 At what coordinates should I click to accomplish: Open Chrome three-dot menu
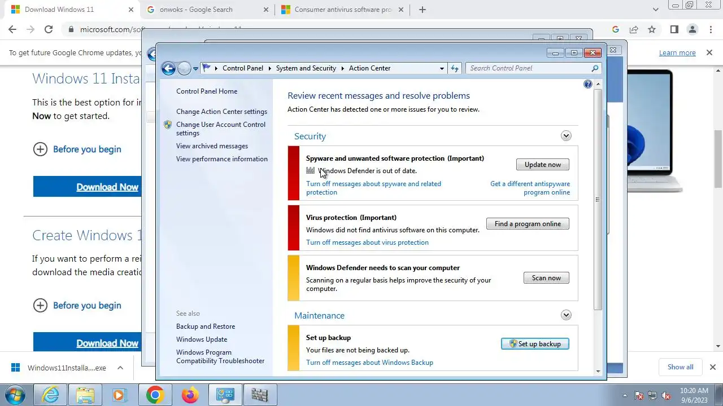click(x=710, y=29)
